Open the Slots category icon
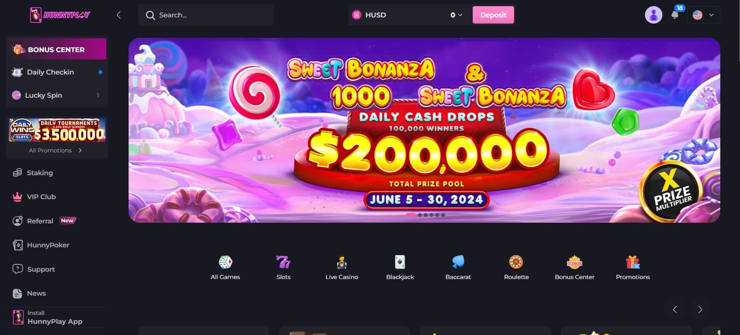The width and height of the screenshot is (740, 335). pos(283,262)
